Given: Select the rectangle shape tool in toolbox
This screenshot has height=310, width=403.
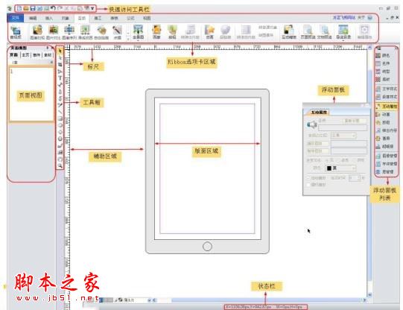Looking at the screenshot, I should (60, 118).
